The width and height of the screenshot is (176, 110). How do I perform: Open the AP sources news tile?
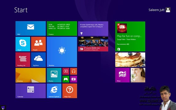[x=93, y=44]
